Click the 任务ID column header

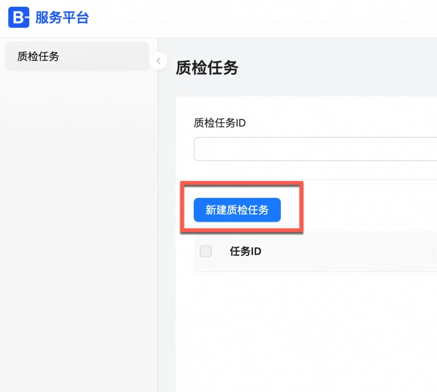246,251
